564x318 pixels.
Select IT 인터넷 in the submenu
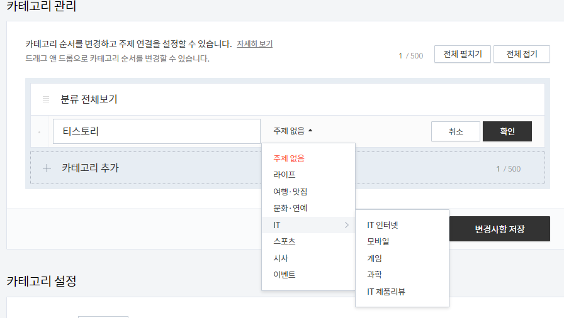point(382,225)
